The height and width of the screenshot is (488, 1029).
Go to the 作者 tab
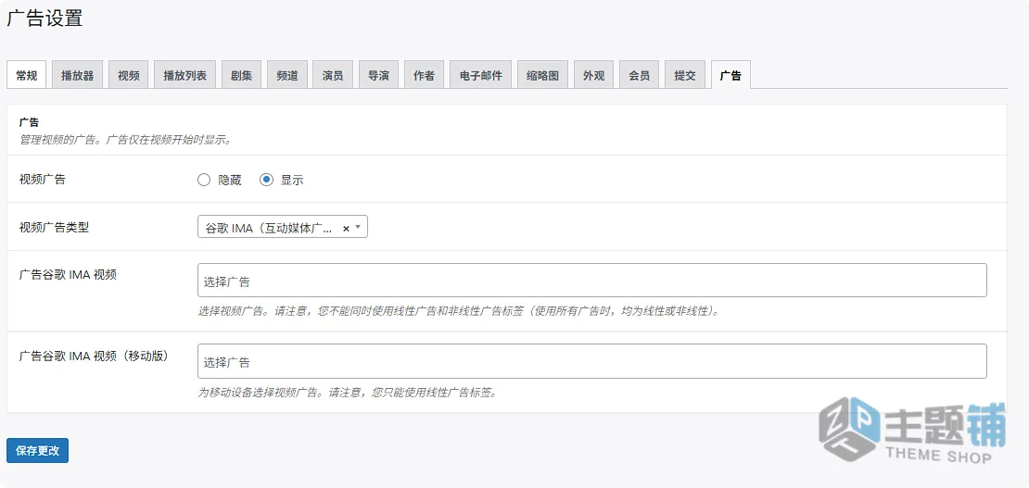(424, 75)
